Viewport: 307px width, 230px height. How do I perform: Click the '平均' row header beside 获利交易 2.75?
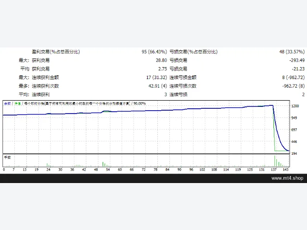24,69
